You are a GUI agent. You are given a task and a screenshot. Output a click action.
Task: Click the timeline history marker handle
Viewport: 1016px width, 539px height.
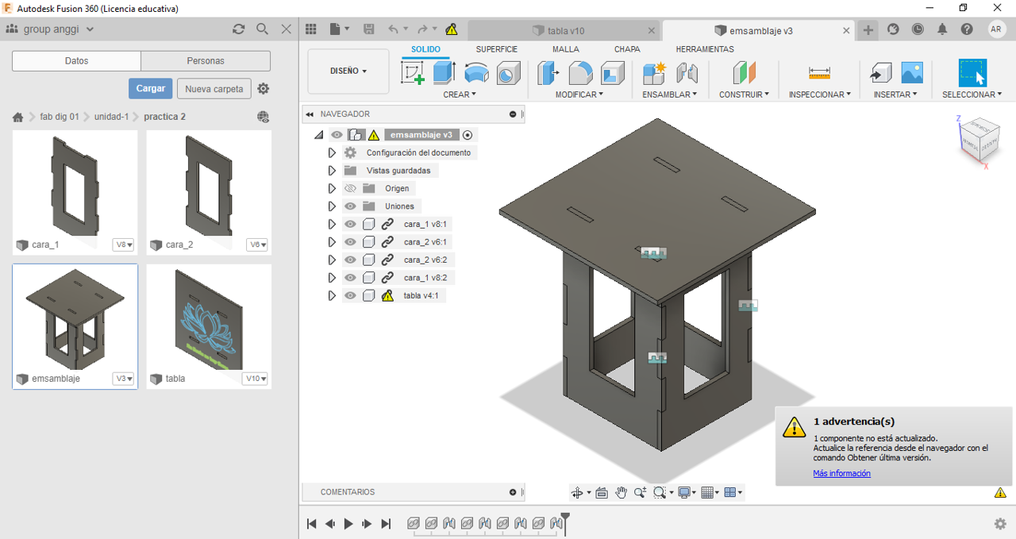[565, 518]
